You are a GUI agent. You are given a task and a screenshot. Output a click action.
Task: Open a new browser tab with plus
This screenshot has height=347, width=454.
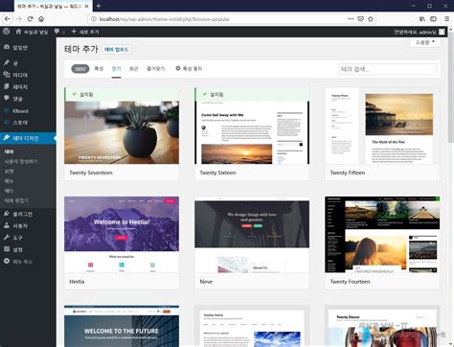99,6
